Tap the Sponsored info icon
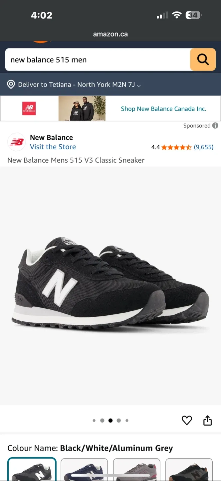This screenshot has width=221, height=481. [215, 126]
